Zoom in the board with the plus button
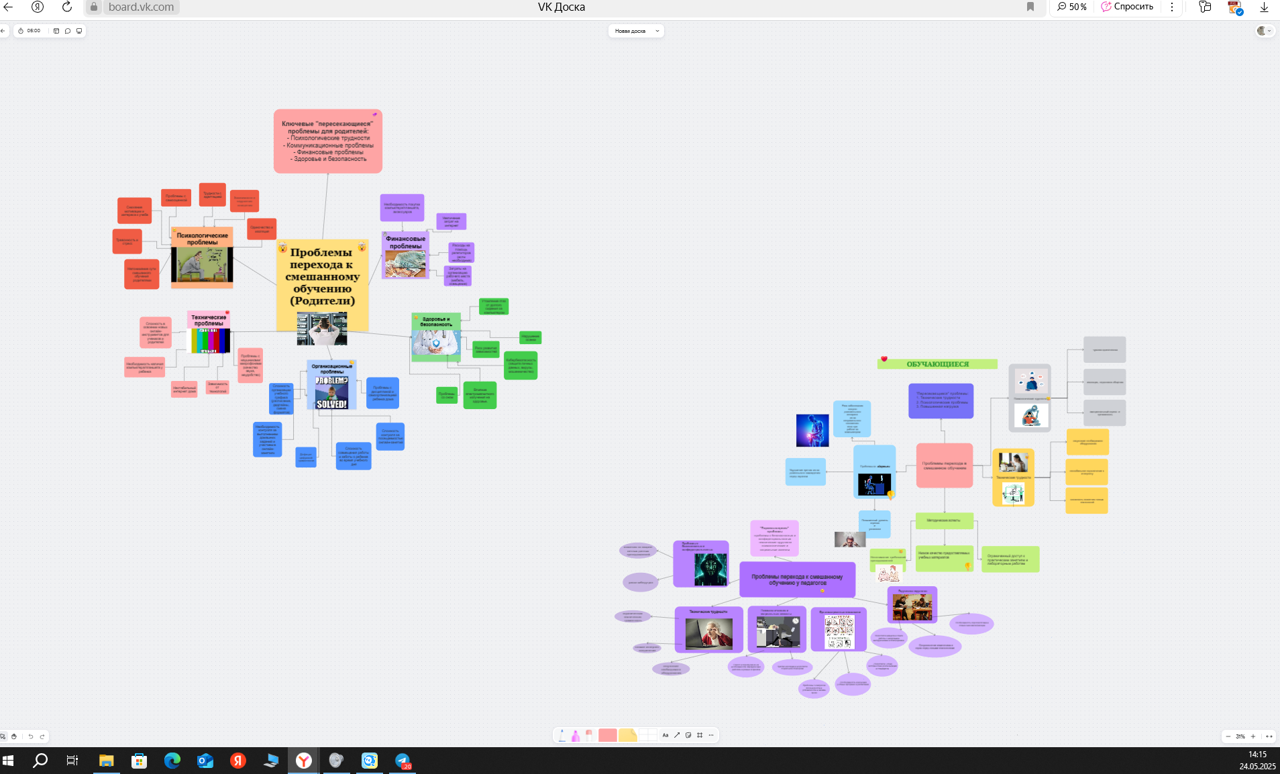Viewport: 1280px width, 774px height. 1253,736
